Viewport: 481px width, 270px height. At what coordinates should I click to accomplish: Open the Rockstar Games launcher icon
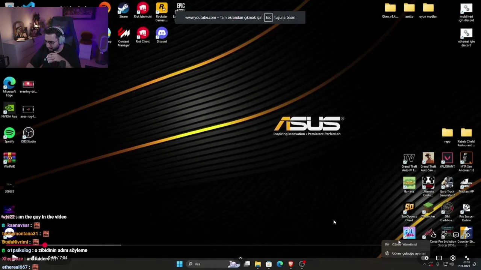click(162, 12)
